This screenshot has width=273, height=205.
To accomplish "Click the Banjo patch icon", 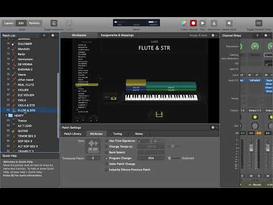I will tap(13, 54).
